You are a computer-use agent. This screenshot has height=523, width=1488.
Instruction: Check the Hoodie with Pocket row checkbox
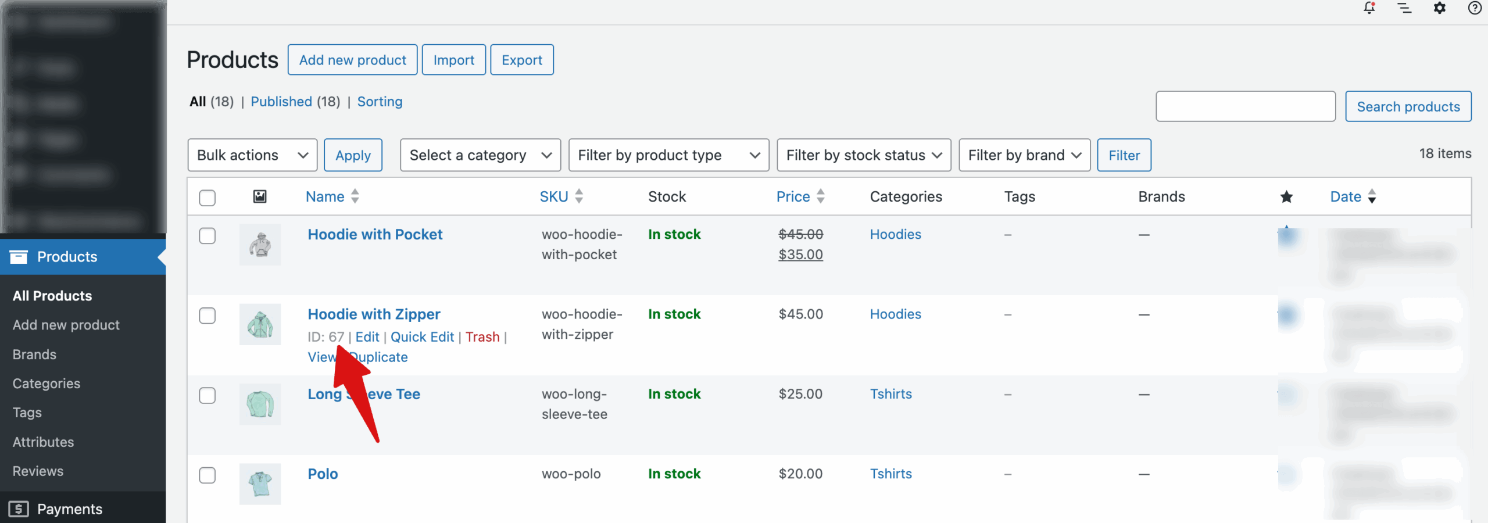[207, 236]
